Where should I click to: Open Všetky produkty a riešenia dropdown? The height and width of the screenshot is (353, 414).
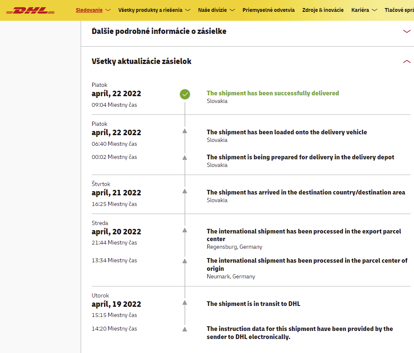154,10
